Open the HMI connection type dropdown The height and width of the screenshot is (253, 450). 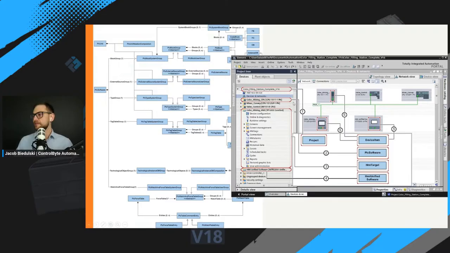pos(358,81)
